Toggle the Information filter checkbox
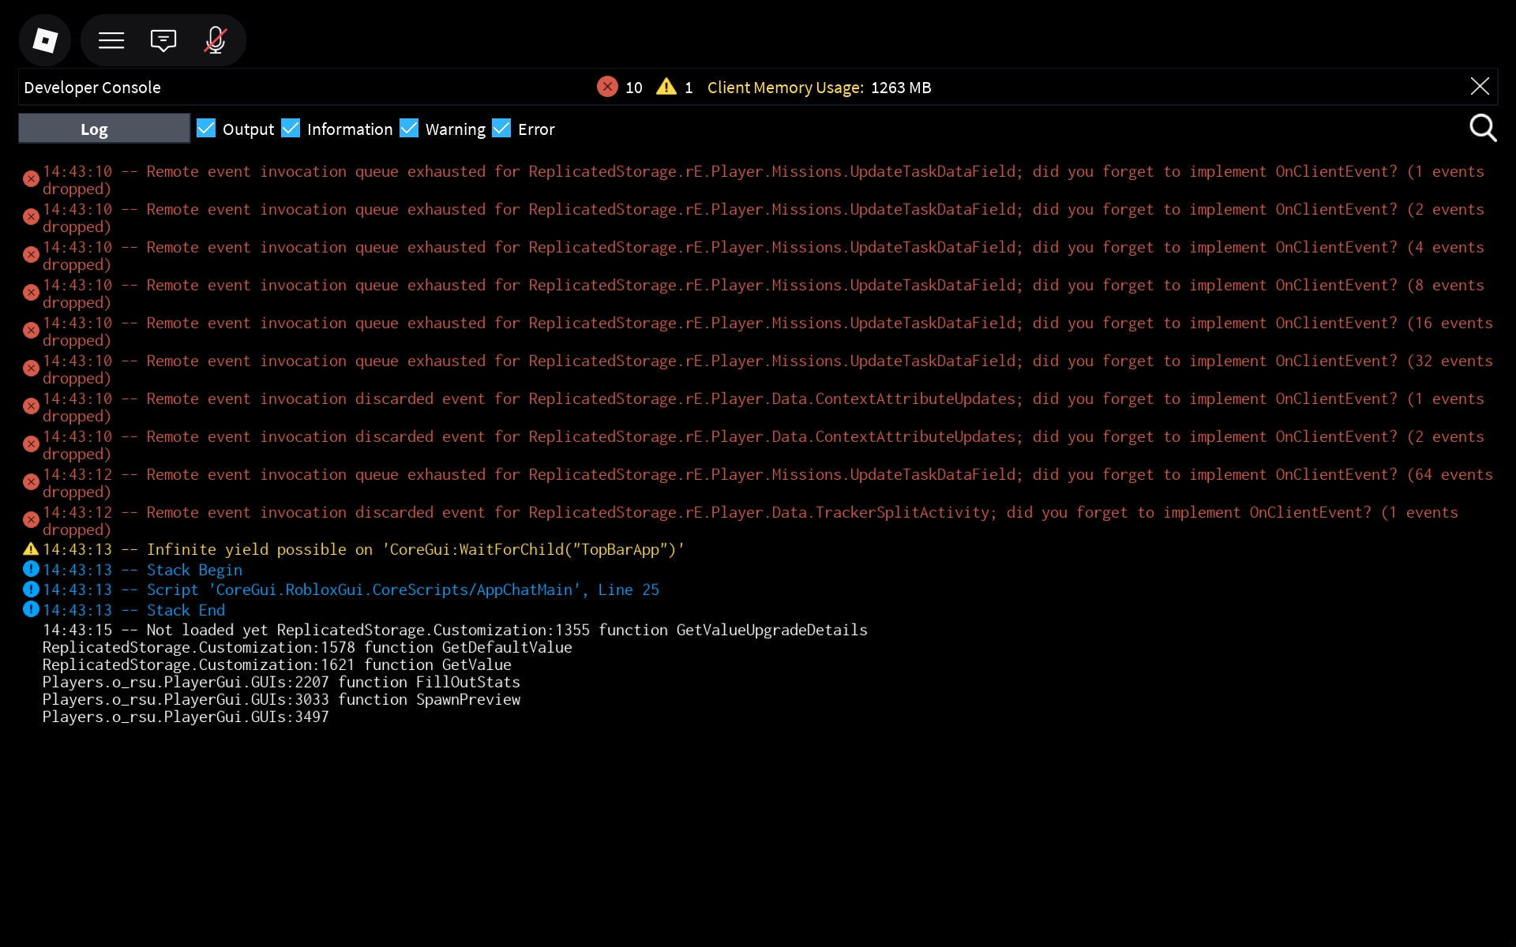 (291, 129)
